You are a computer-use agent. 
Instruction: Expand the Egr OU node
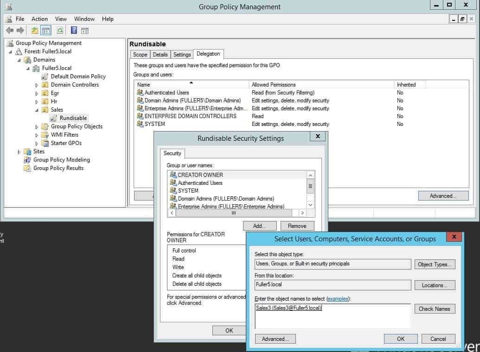click(37, 93)
